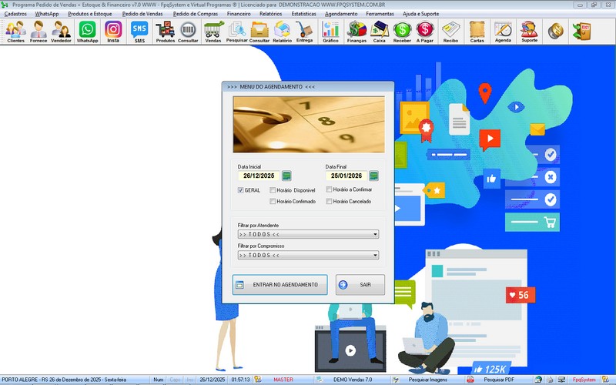Image resolution: width=616 pixels, height=385 pixels.
Task: Open the Ajuda e Suporte menu
Action: [420, 14]
